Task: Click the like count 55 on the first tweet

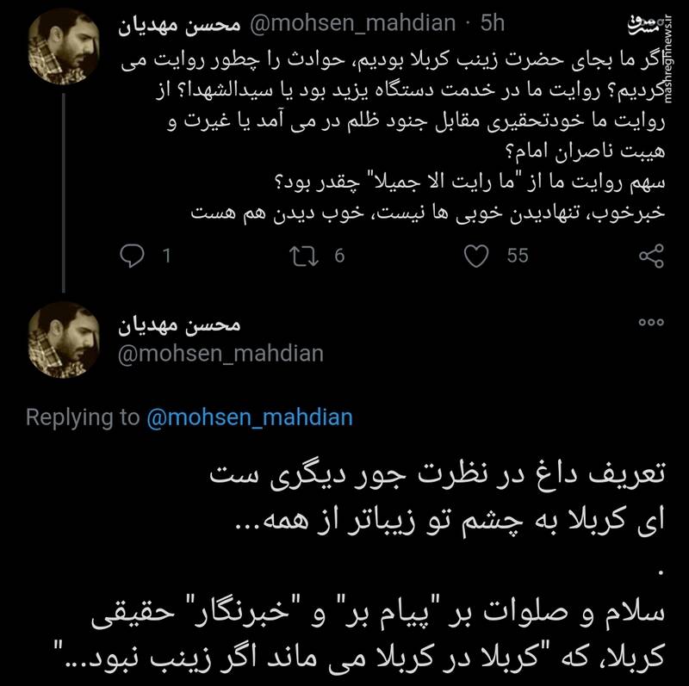Action: point(517,256)
